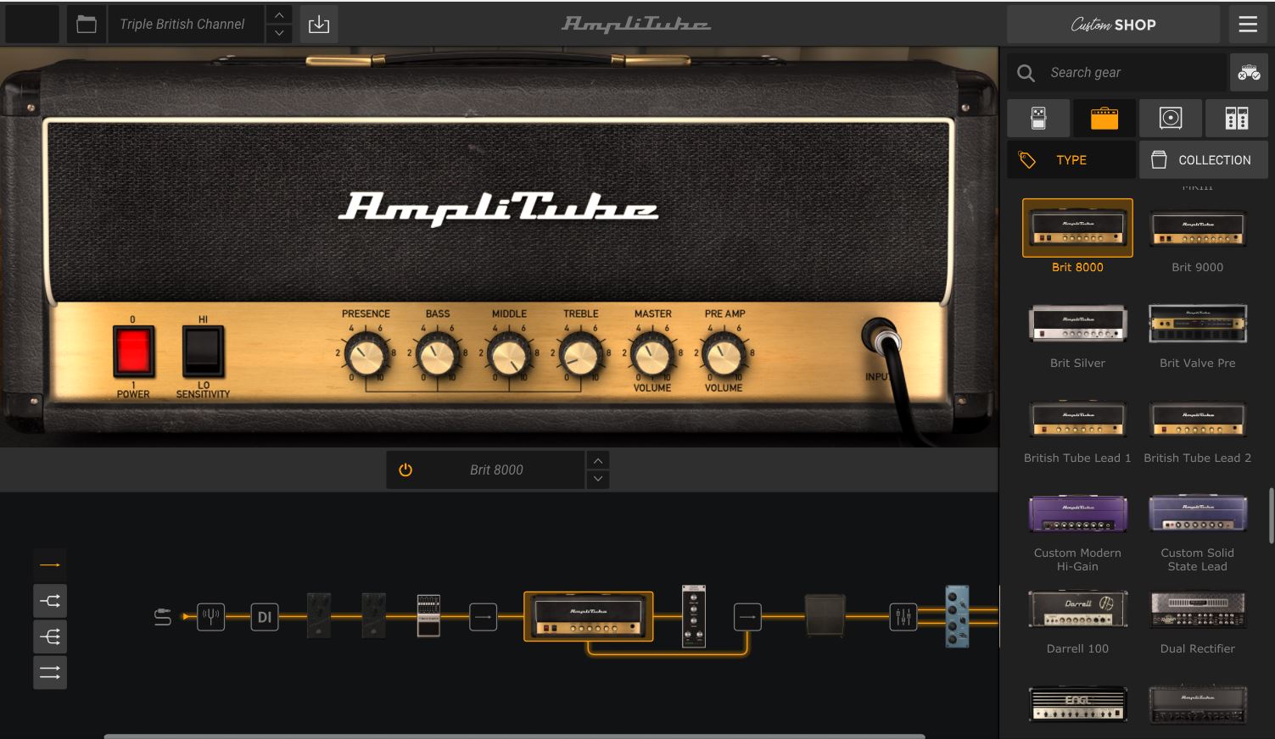Switch to next amp model arrow
This screenshot has width=1275, height=739.
[598, 480]
